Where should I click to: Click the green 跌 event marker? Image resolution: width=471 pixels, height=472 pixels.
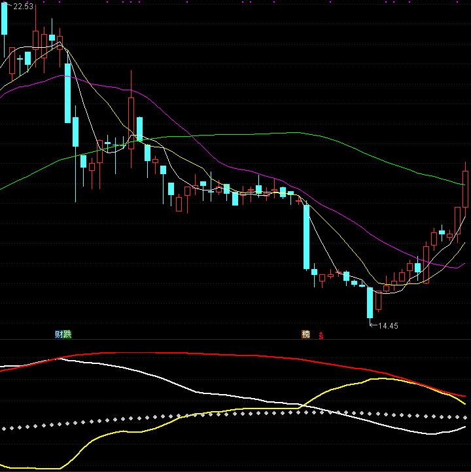click(67, 334)
